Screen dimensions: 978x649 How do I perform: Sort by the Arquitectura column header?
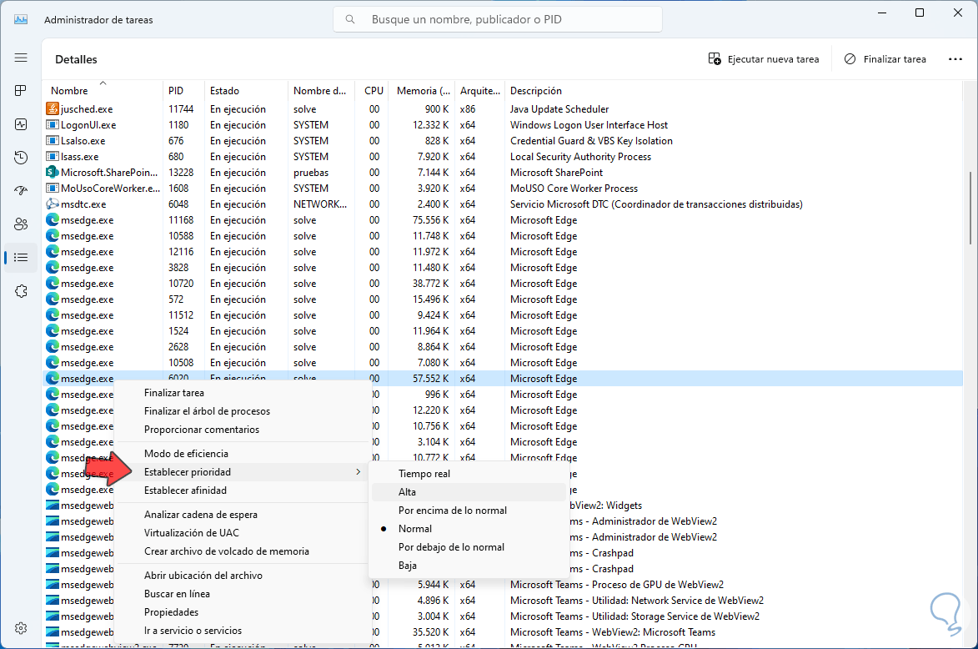(479, 90)
